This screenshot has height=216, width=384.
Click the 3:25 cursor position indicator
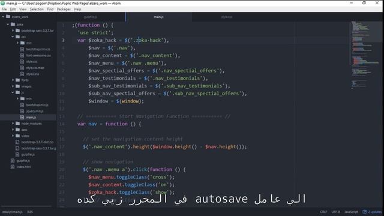pos(30,212)
